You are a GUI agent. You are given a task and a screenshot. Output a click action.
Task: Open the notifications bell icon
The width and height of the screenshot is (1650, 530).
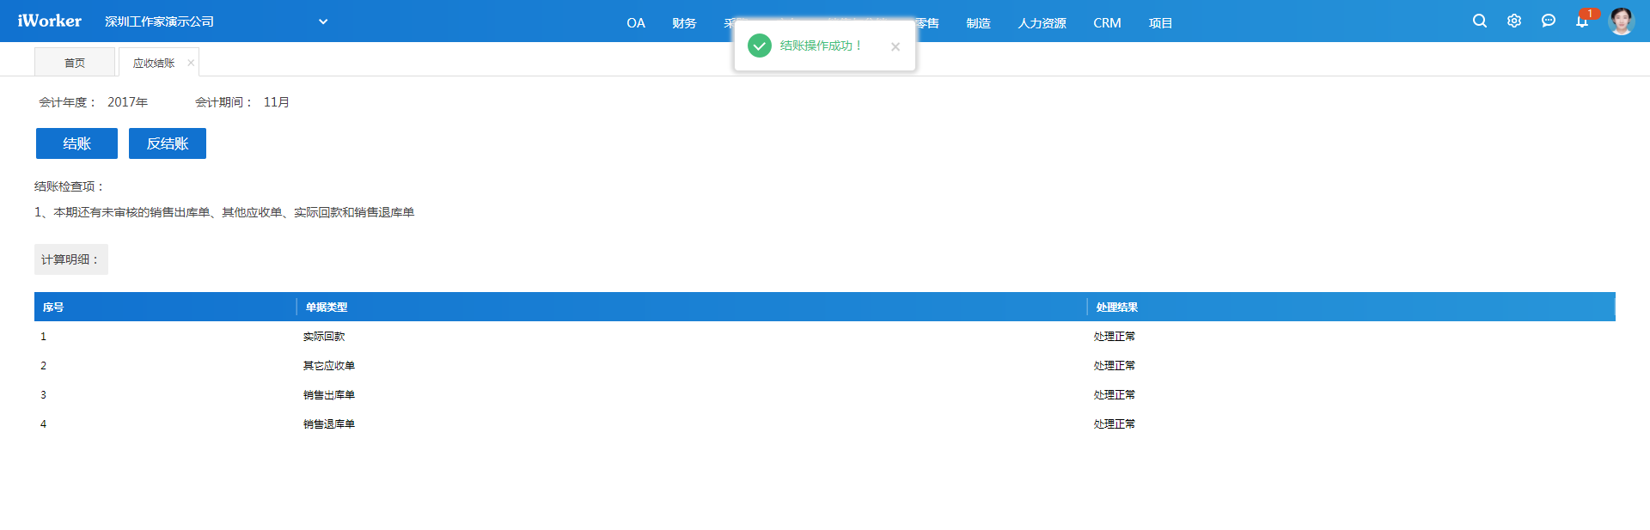1581,21
